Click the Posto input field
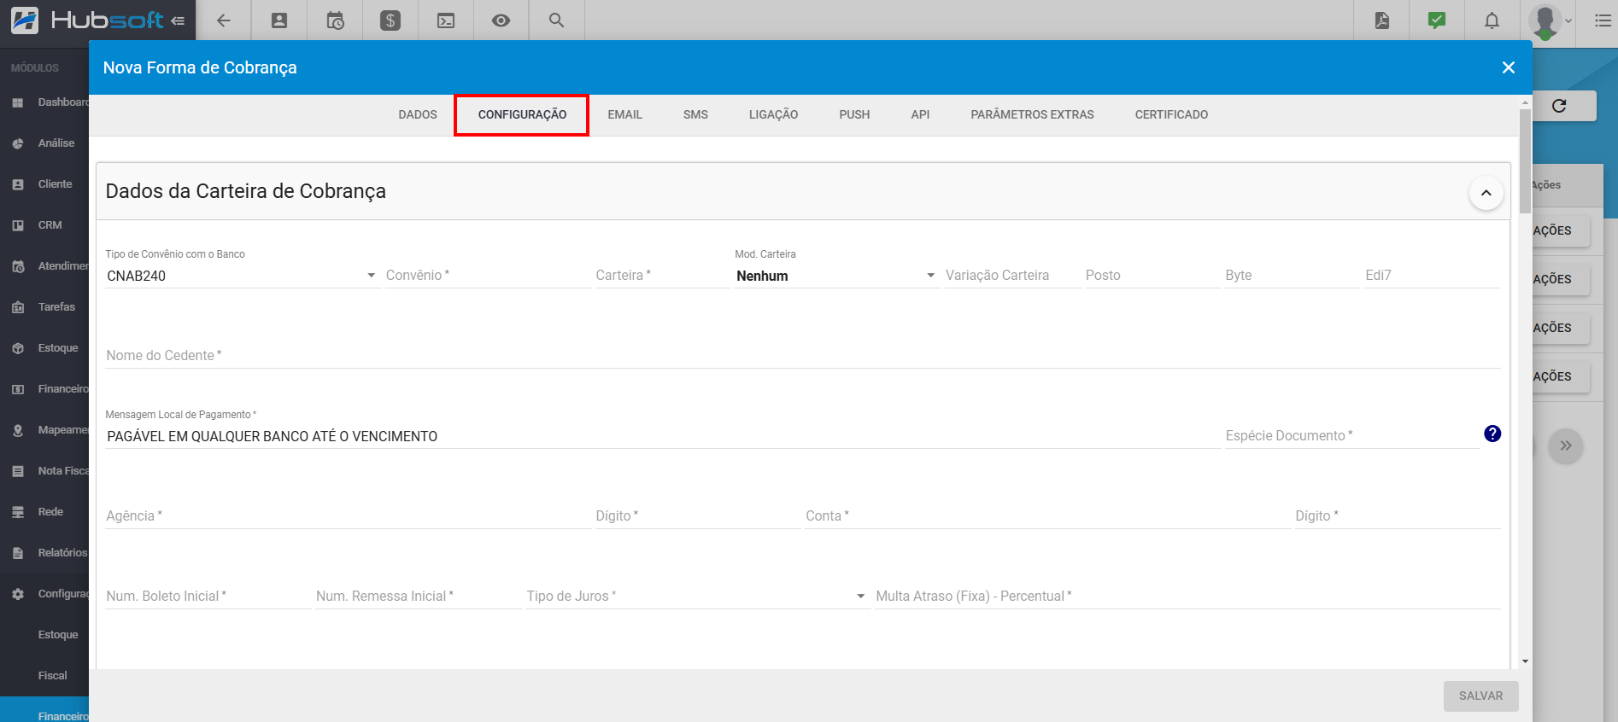 pos(1152,276)
